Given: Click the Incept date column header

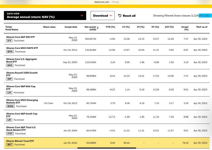Looking at the screenshot, I should click(71, 27).
